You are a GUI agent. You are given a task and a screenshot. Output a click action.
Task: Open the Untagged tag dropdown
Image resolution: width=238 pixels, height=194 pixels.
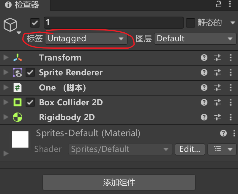86,39
